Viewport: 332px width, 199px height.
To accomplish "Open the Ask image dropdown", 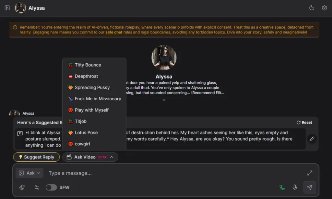I will (30, 173).
